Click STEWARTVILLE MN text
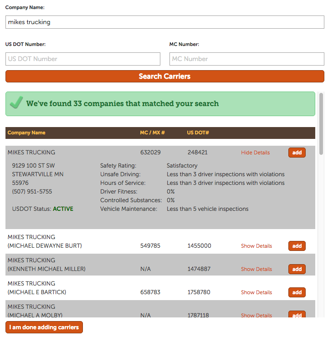Image resolution: width=328 pixels, height=337 pixels. [x=38, y=174]
